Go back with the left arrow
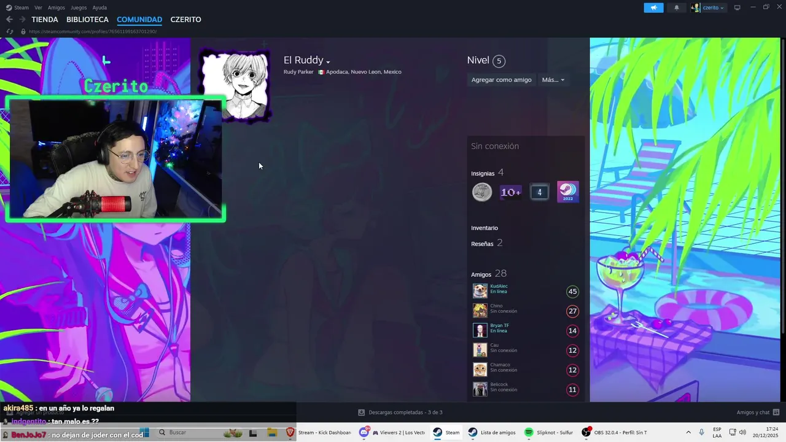 click(9, 20)
